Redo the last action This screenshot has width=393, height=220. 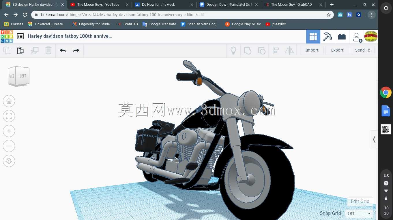(x=76, y=50)
